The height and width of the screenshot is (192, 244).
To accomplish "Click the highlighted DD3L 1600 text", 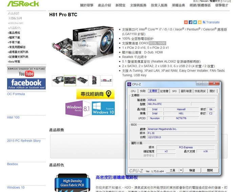I will tap(157, 43).
